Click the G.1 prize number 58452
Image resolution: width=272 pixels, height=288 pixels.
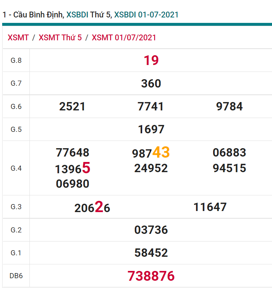coord(151,253)
